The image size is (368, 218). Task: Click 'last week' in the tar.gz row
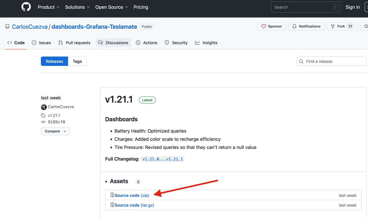348,205
